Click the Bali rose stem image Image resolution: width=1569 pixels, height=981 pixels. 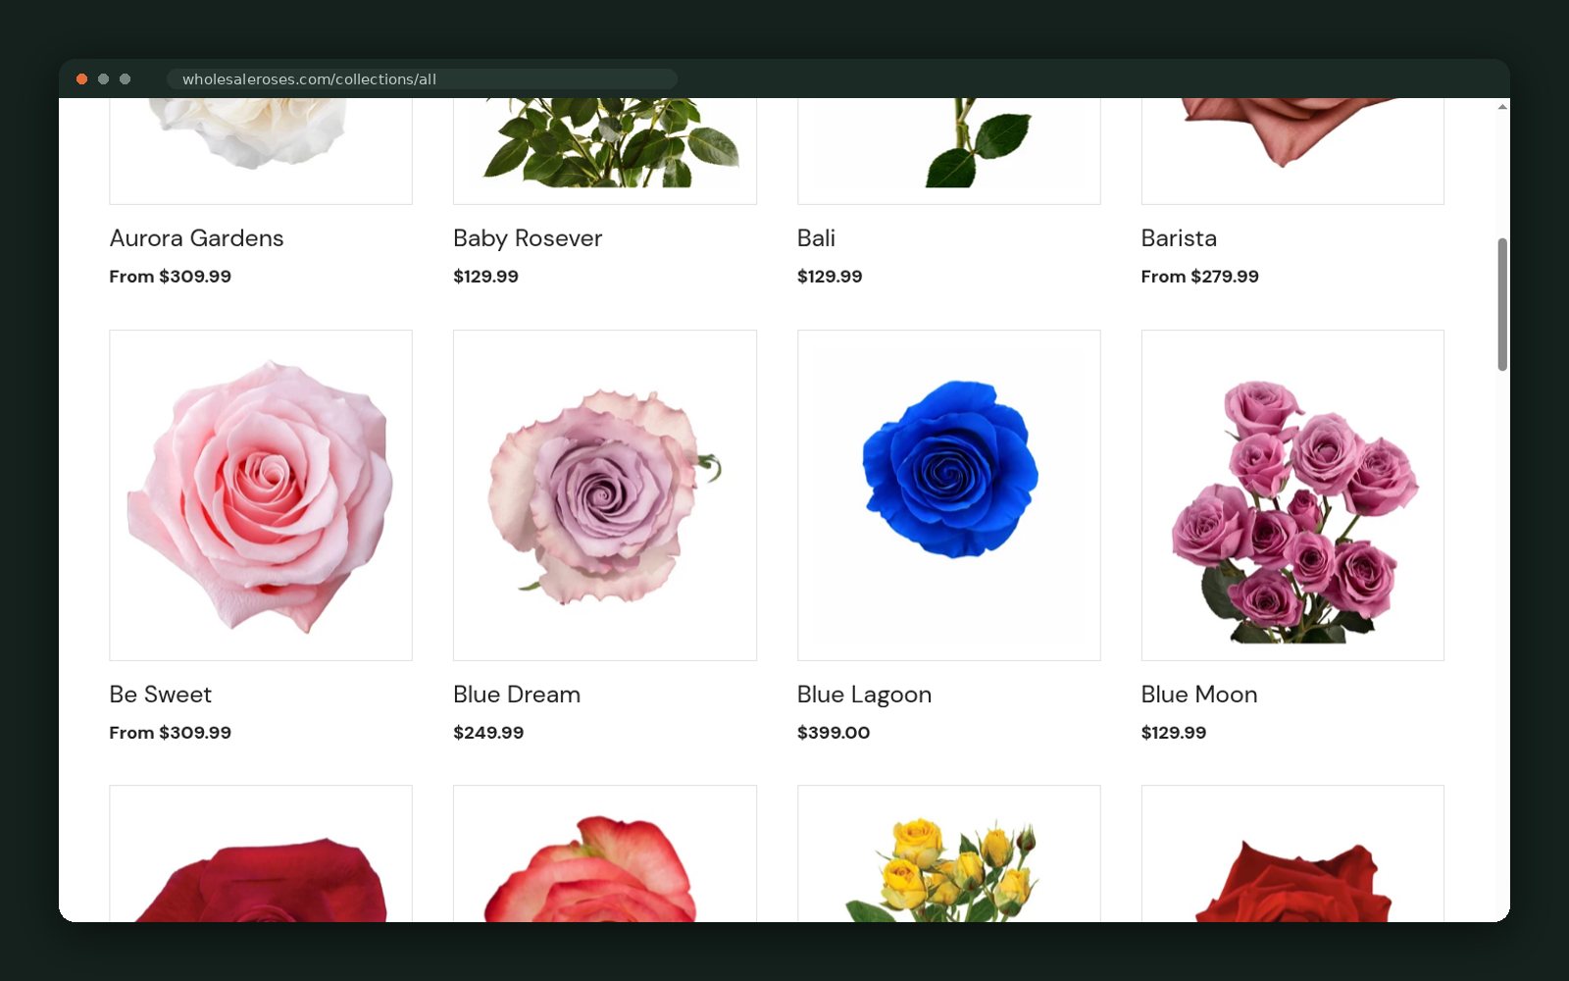point(949,150)
